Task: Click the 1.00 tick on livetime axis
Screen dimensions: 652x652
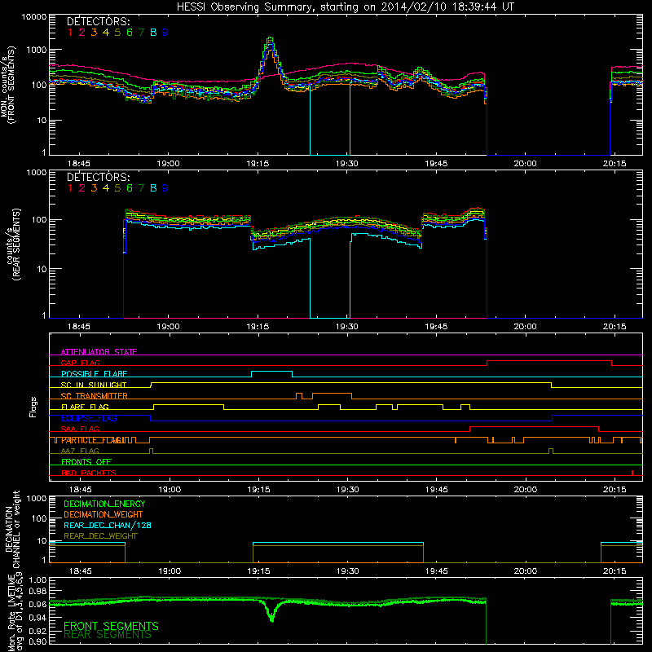Action: pos(37,579)
